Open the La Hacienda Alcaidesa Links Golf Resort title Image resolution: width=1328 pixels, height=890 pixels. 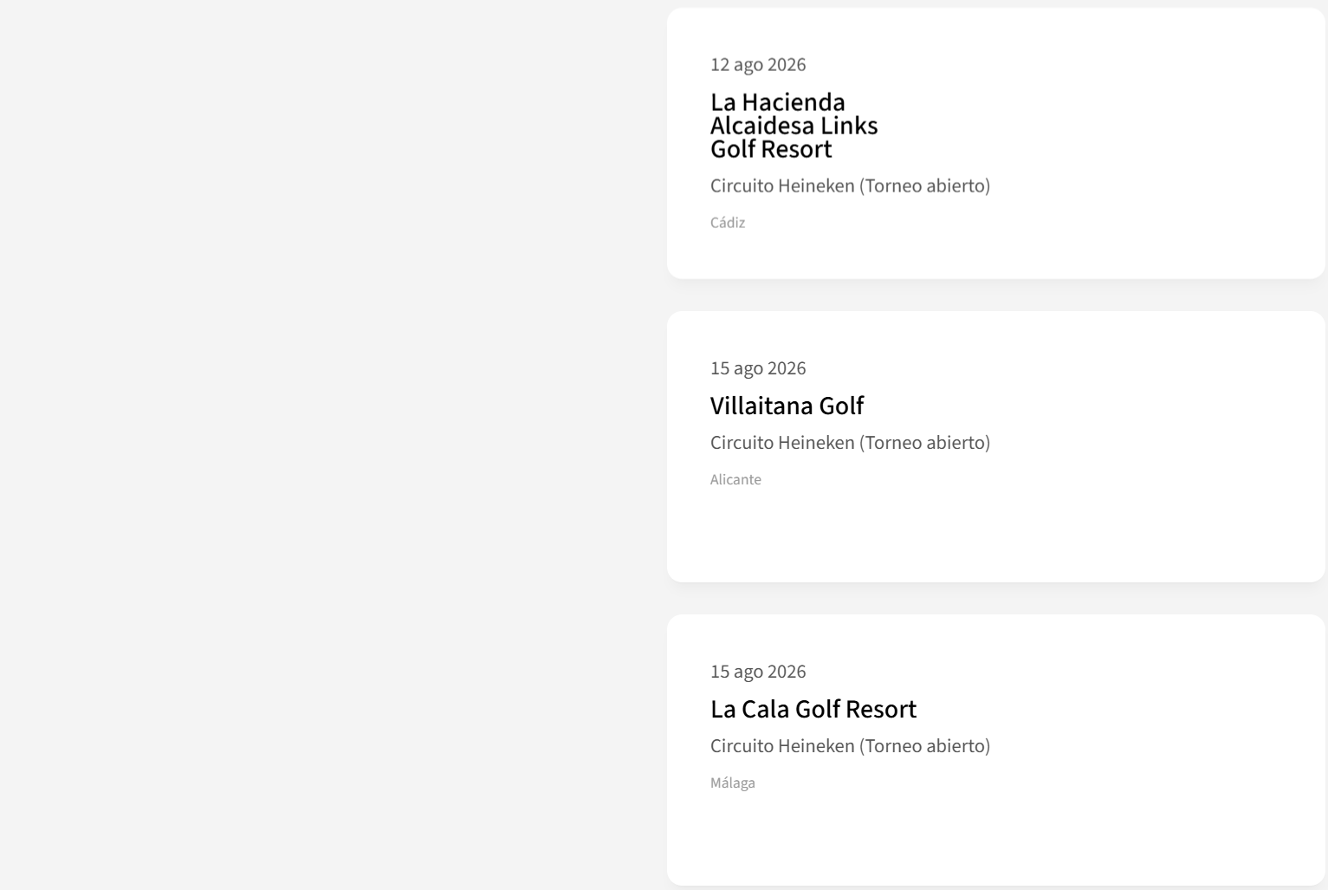pyautogui.click(x=794, y=125)
